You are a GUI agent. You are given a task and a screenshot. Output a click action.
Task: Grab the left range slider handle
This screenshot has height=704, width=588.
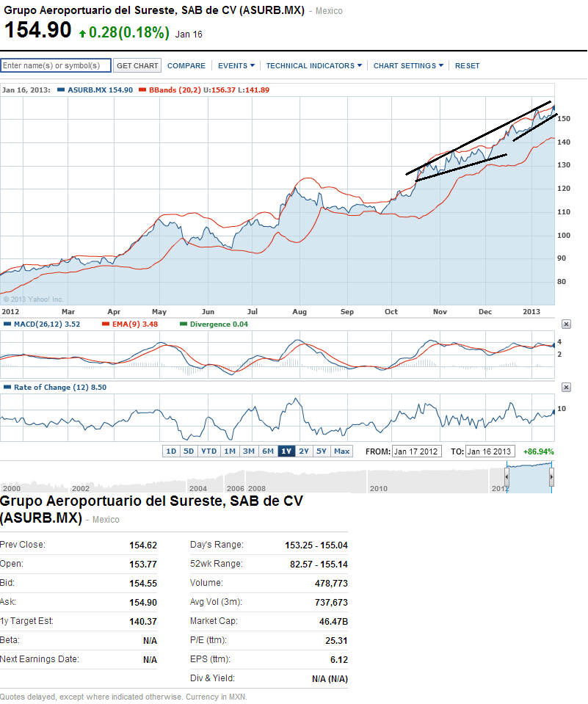tap(507, 477)
